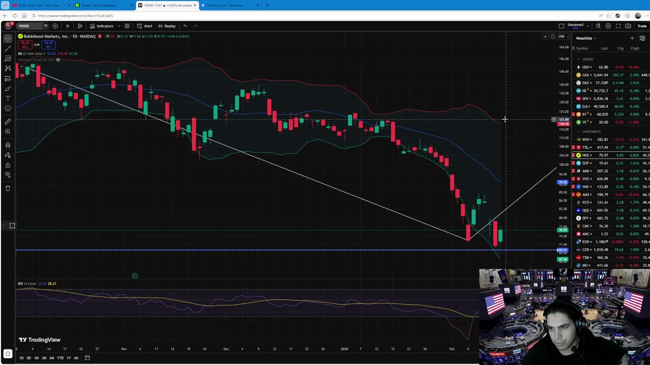Enable magnet mode for drawings
The image size is (650, 365).
pos(8,145)
